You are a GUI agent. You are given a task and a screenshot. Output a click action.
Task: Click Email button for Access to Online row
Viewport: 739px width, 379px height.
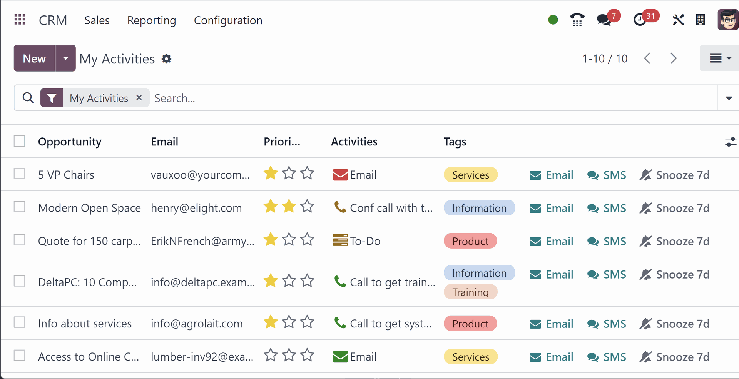(551, 357)
